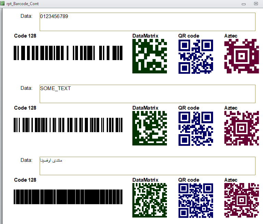The height and width of the screenshot is (224, 263).
Task: Select the maroon Aztec code for 0123456789
Action: pyautogui.click(x=241, y=56)
